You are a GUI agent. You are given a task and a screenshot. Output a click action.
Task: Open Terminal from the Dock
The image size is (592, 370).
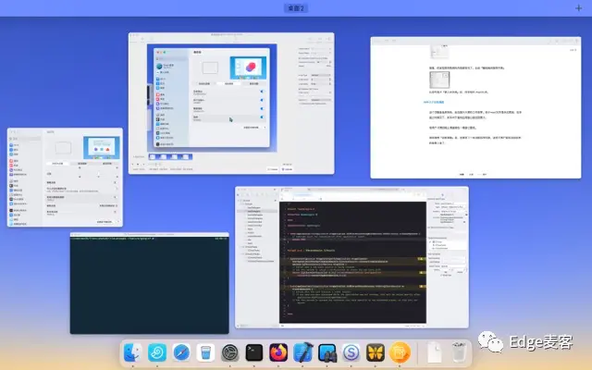pyautogui.click(x=254, y=352)
